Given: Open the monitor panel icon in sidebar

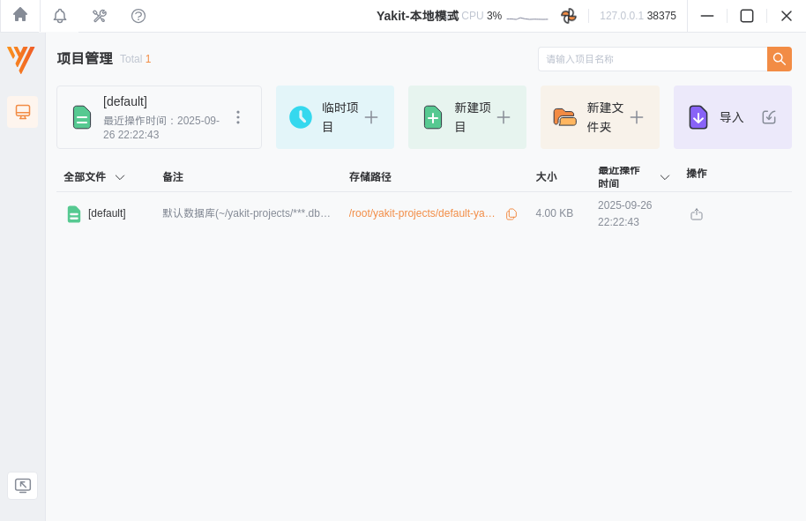Looking at the screenshot, I should [x=22, y=112].
